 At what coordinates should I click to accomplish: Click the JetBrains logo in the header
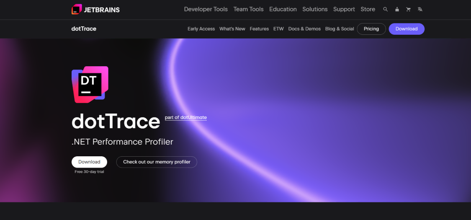click(x=95, y=9)
